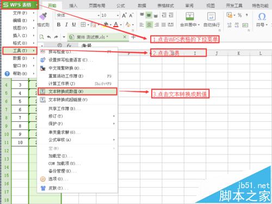Viewport: 272px width, 204px height.
Task: Click the print preview icon in quick access
Action: click(42, 37)
